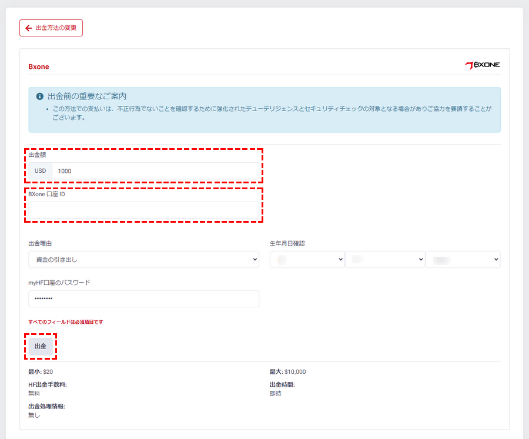Click the BXONE logo image

[x=483, y=65]
